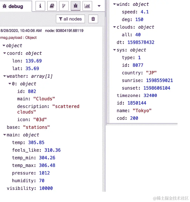Open the sidebar overflow dropdown arrow
The image size is (190, 202).
coord(99,6)
